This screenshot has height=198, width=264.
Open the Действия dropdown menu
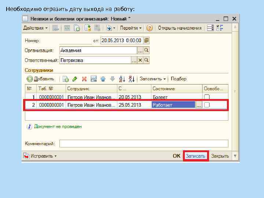pyautogui.click(x=35, y=28)
